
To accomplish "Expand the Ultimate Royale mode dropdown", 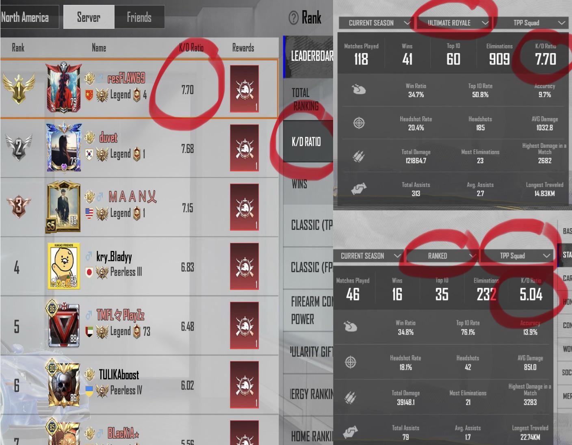I will point(454,23).
